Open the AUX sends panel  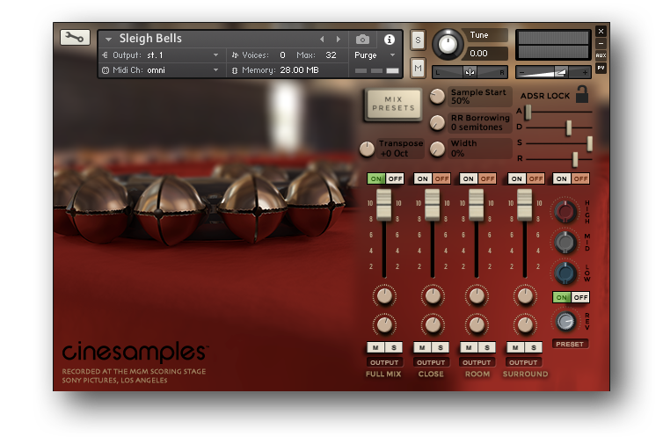coord(601,55)
